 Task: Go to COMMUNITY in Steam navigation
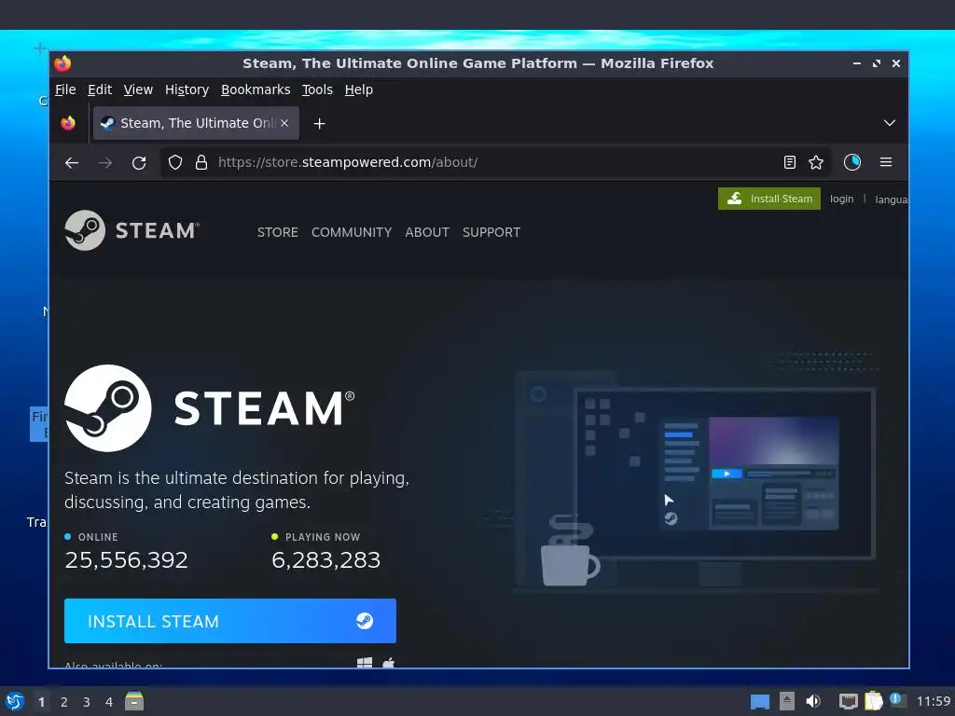(x=352, y=232)
